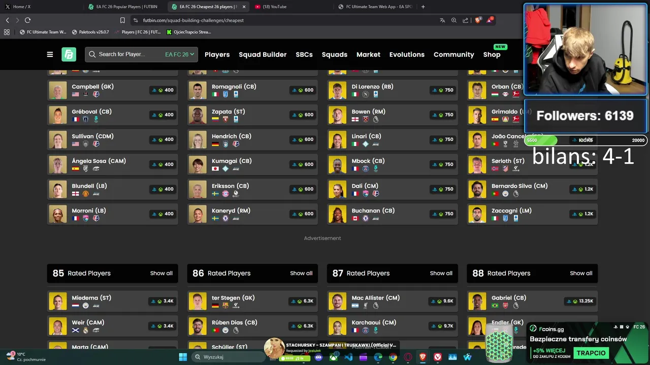The width and height of the screenshot is (650, 365).
Task: Click the TRAPCIO button in Fcoins ad
Action: pos(591,353)
